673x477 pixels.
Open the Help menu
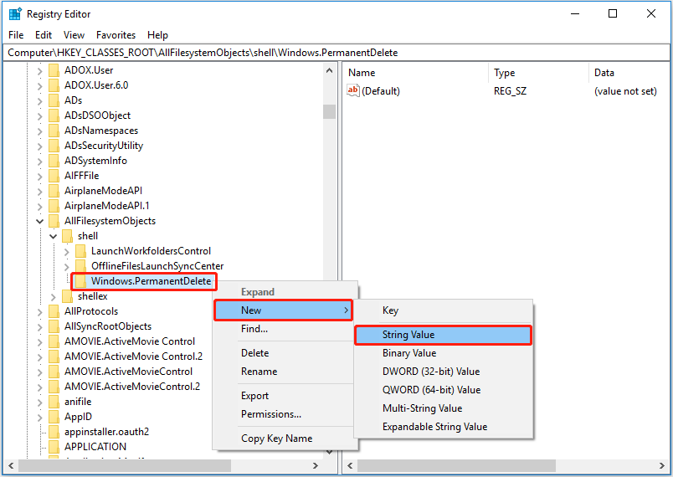point(157,35)
